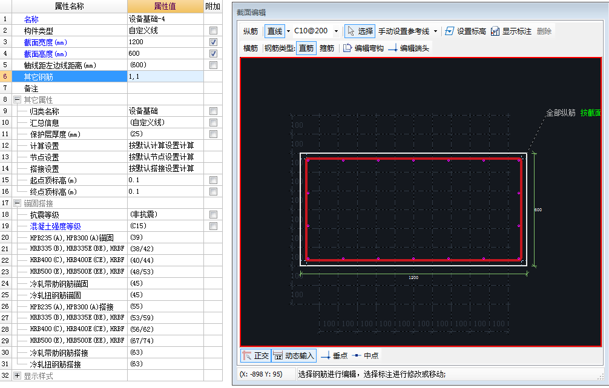Open the 手动设置参考线 dropdown arrow
The image size is (609, 388).
(x=435, y=31)
